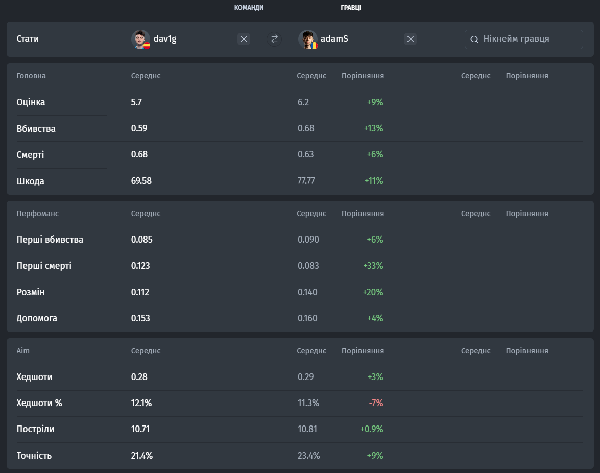This screenshot has height=473, width=600.
Task: Click dav1g's first deaths value 0.123
Action: (140, 266)
